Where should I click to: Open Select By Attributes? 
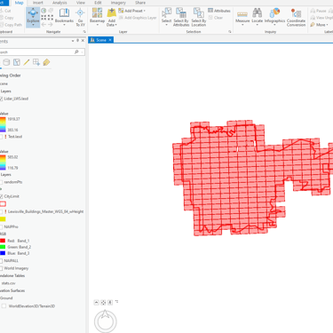(x=181, y=17)
